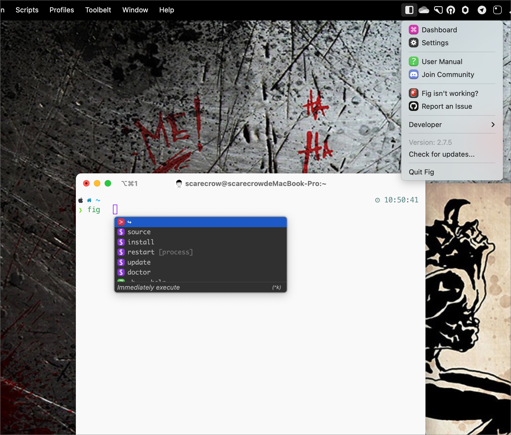The image size is (511, 435).
Task: Click the Settings gear icon in menu
Action: tap(414, 43)
